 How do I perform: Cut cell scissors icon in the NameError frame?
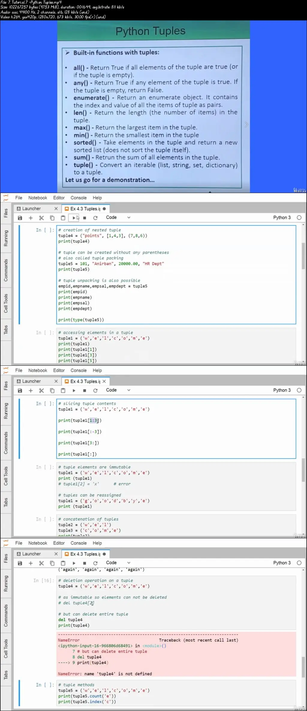(41, 563)
